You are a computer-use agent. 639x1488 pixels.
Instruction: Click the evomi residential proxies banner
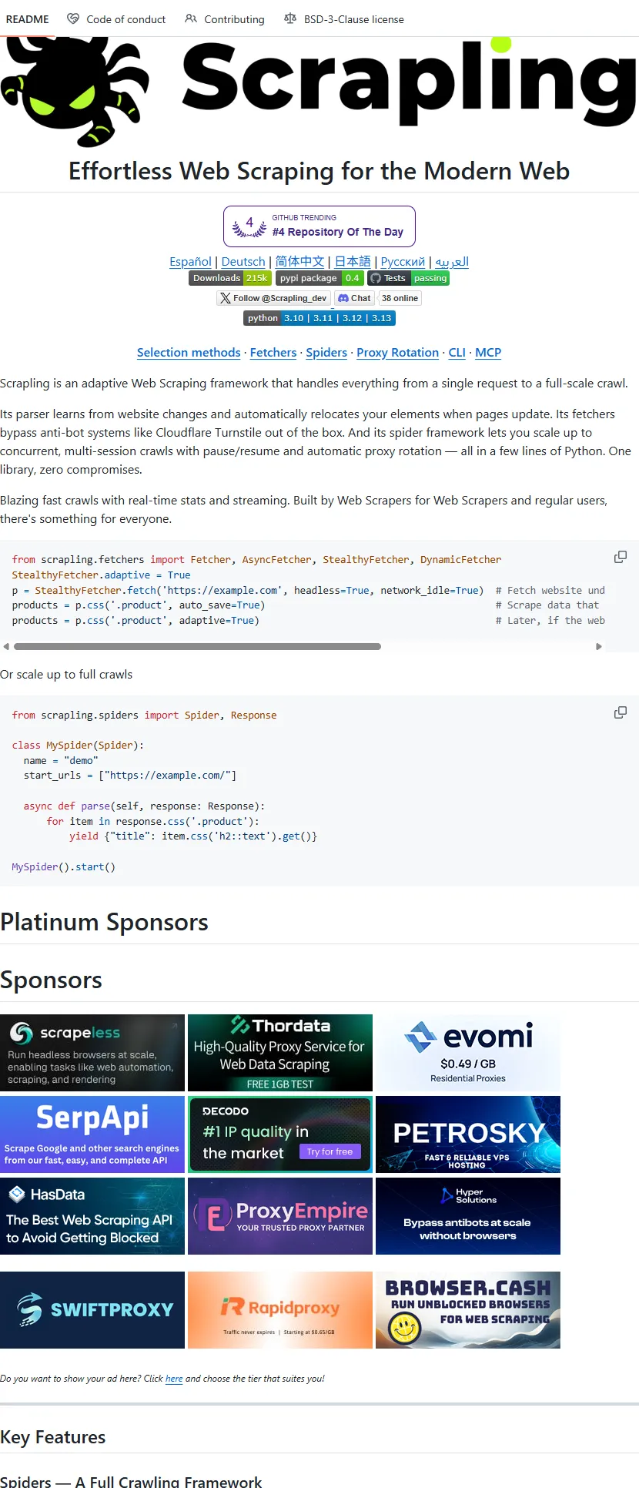[468, 1053]
